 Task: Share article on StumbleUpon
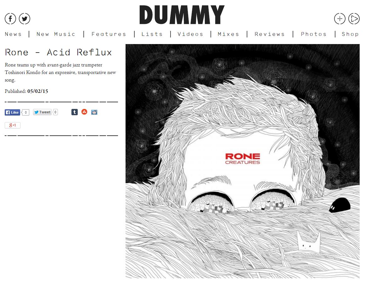pyautogui.click(x=84, y=112)
